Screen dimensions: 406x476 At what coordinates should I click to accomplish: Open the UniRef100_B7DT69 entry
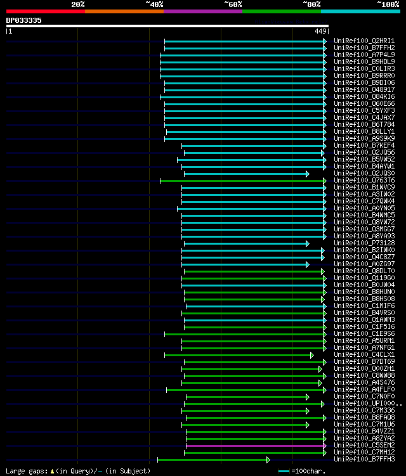click(364, 362)
